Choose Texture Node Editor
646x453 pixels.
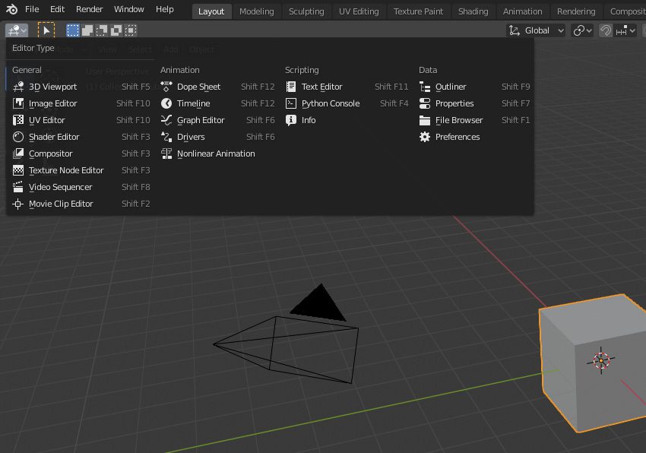[x=81, y=170]
